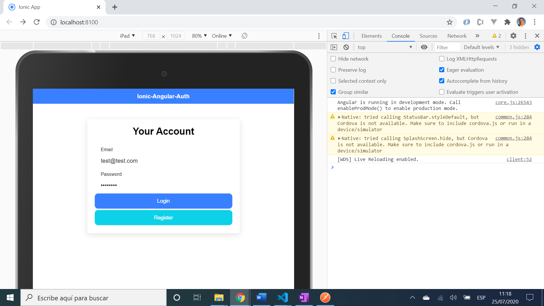Open Visual Studio Code from taskbar
The height and width of the screenshot is (306, 544).
[x=282, y=297]
